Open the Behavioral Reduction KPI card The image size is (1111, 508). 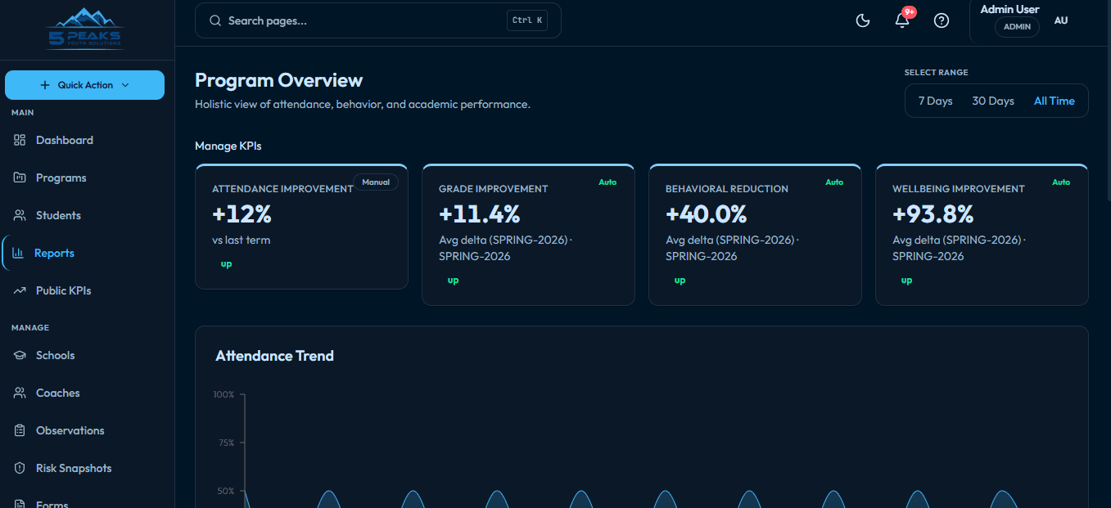tap(755, 235)
